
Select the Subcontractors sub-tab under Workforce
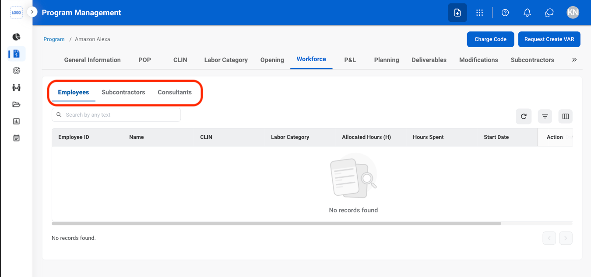coord(123,92)
